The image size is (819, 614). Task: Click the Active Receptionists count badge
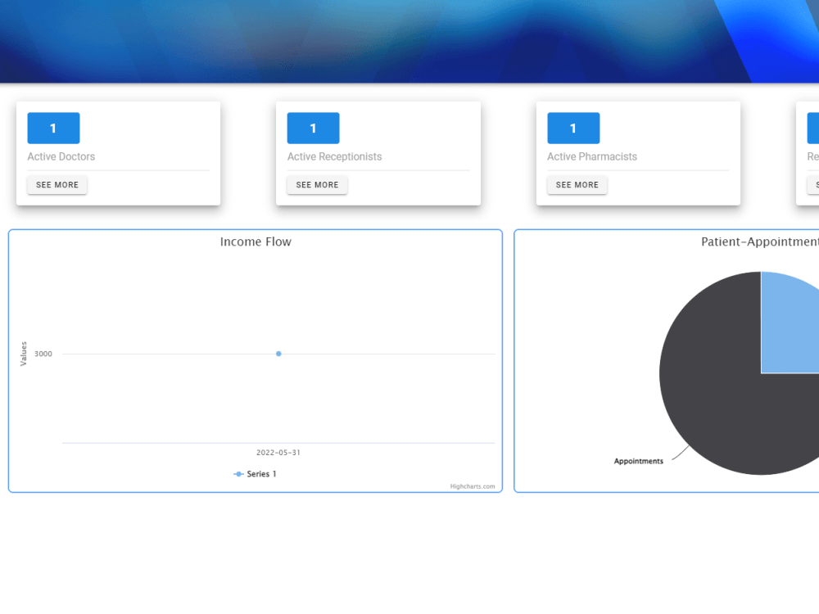pos(314,128)
